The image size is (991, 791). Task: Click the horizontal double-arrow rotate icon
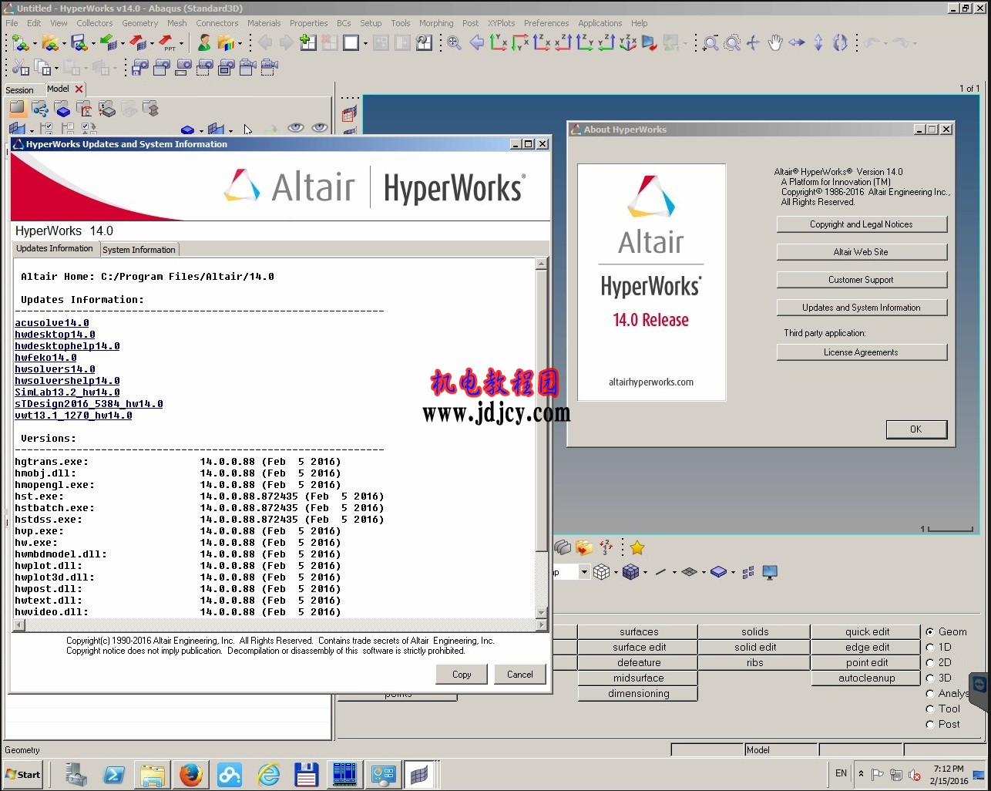coord(797,43)
